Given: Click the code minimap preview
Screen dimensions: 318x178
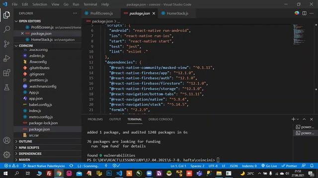Looking at the screenshot, I should tap(299, 34).
